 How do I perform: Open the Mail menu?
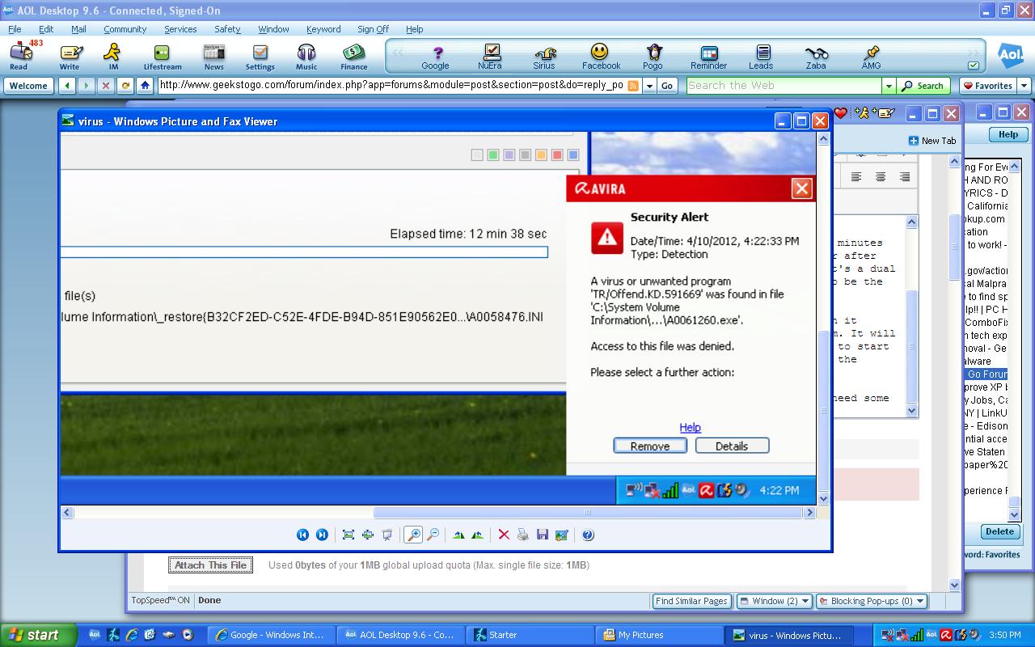[x=78, y=28]
